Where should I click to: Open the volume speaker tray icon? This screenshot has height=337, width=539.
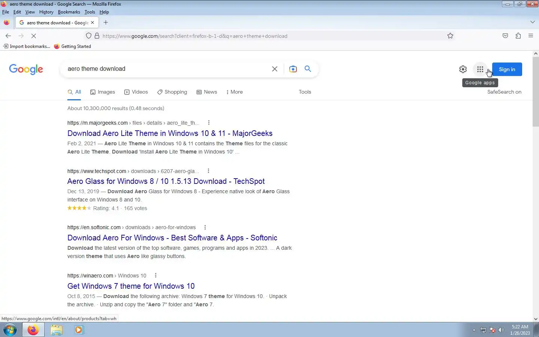click(501, 330)
